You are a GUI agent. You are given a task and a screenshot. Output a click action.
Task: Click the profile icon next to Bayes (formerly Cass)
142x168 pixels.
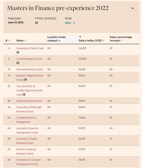pyautogui.click(x=24, y=94)
